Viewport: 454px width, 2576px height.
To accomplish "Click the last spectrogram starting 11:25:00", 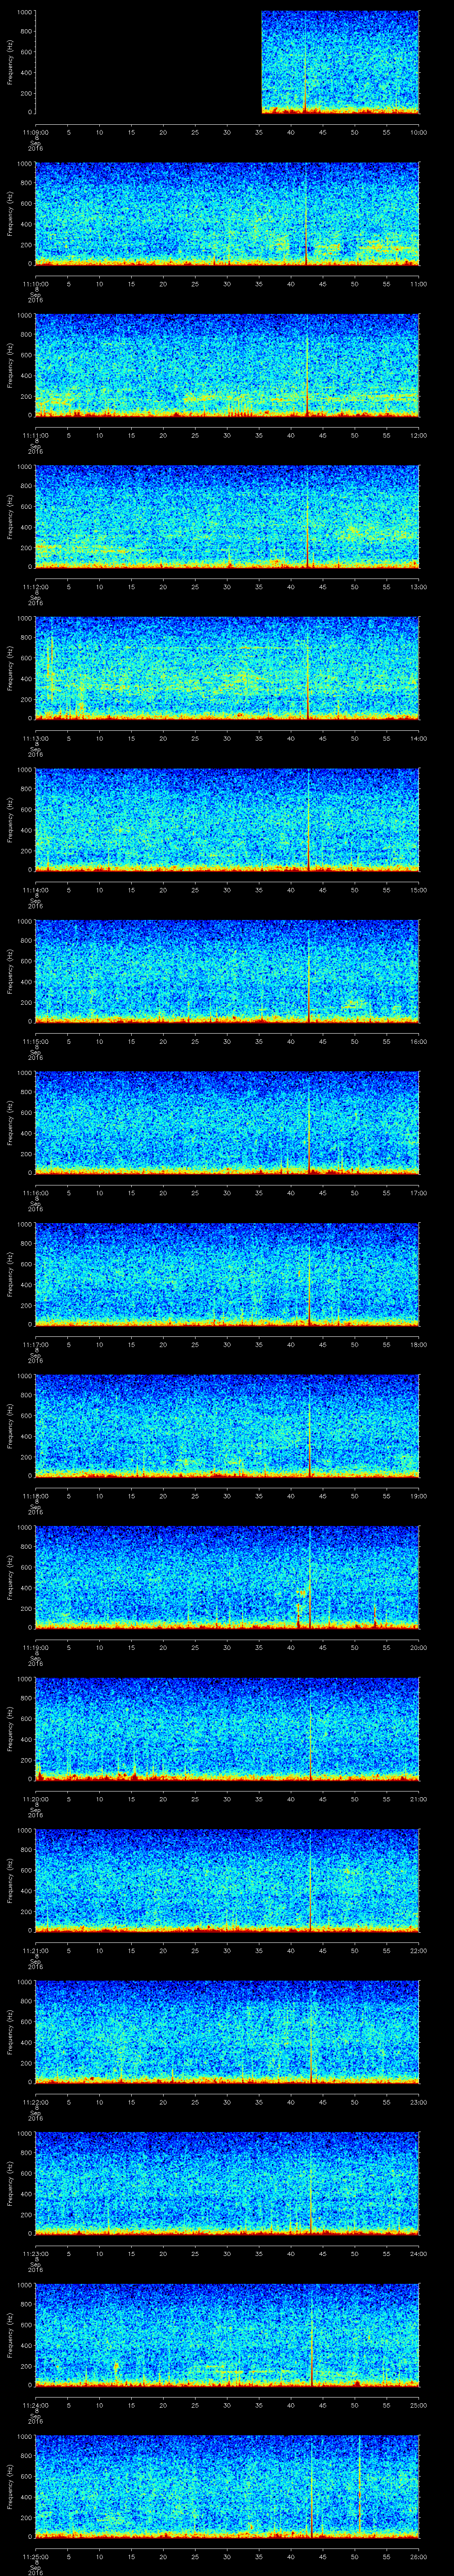I will [227, 2486].
